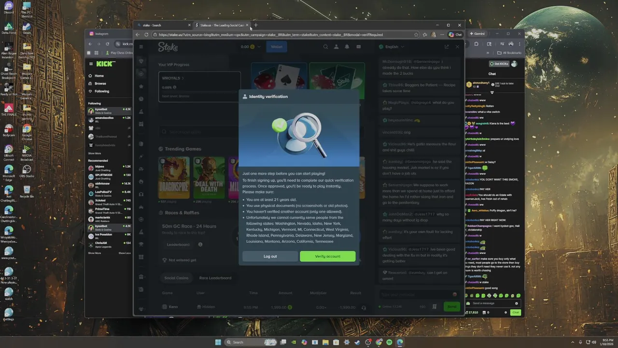Click the green Send button in Stake chat

tap(452, 306)
